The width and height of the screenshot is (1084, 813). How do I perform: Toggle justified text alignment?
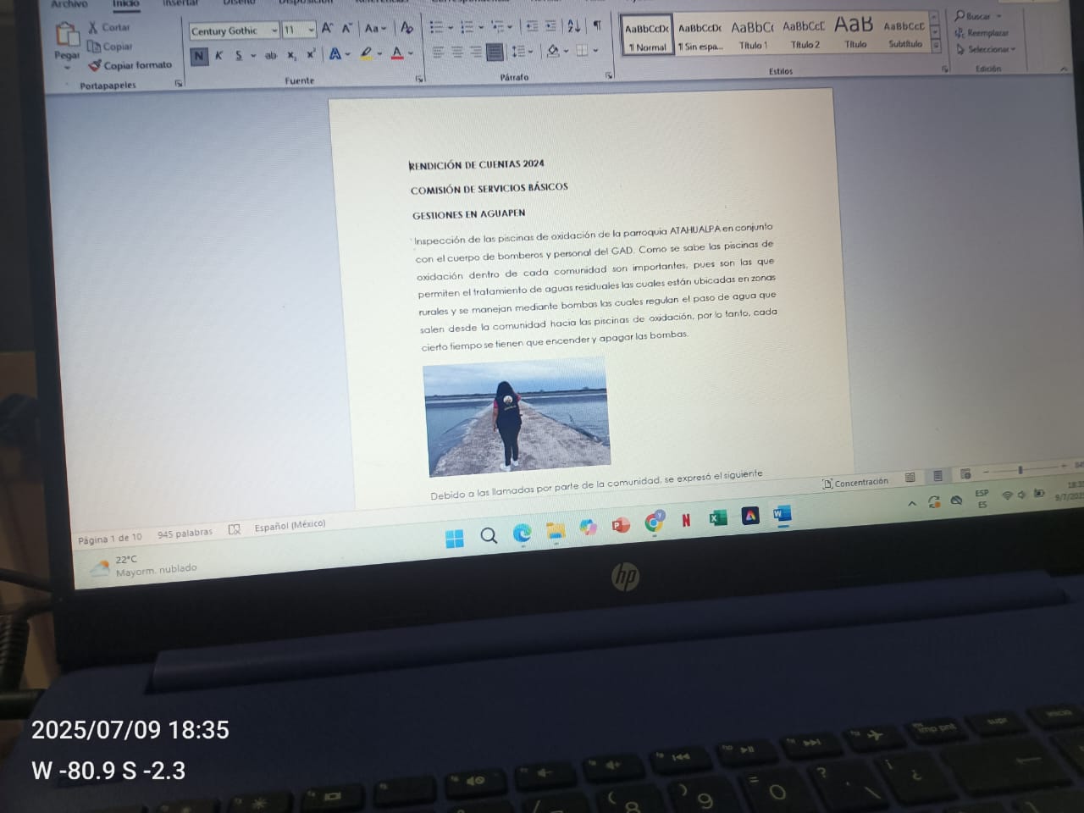click(495, 53)
